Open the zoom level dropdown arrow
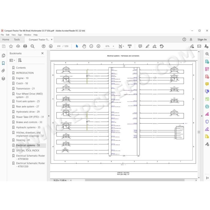The height and width of the screenshot is (210, 210). 113,46
